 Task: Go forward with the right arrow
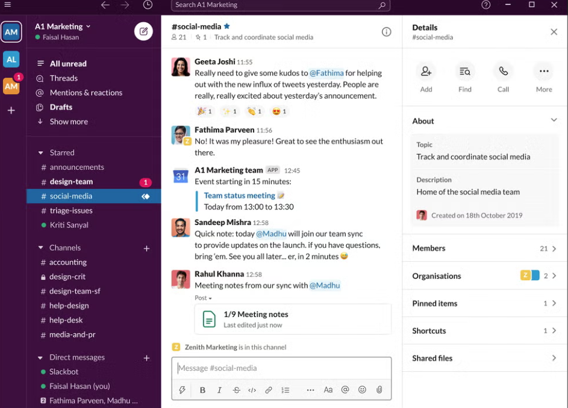pyautogui.click(x=125, y=5)
